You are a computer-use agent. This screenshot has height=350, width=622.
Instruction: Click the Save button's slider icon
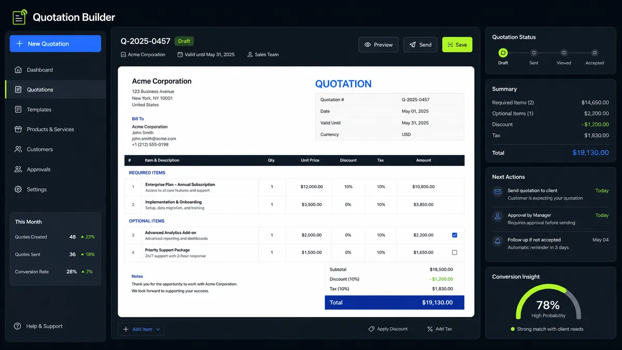[x=450, y=45]
